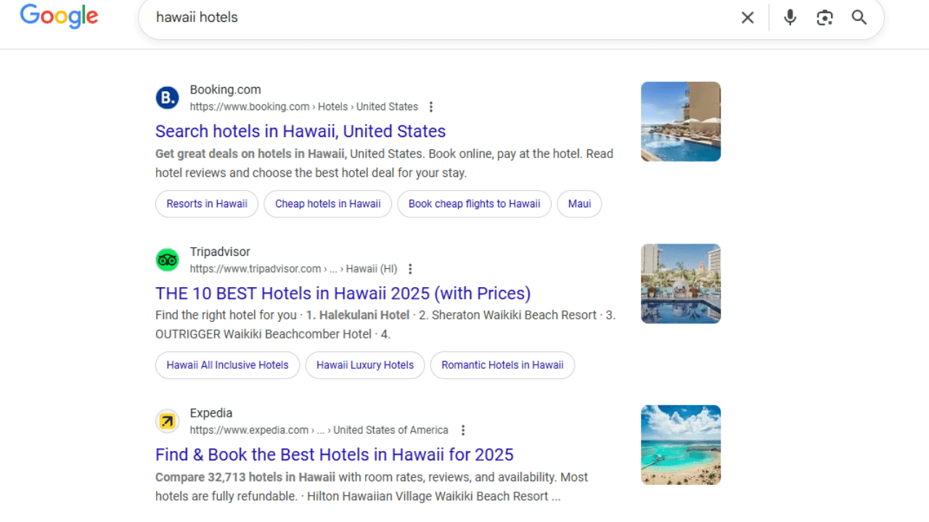929x522 pixels.
Task: Select the 'Hawaii Luxury Hotels' chip
Action: pos(365,365)
